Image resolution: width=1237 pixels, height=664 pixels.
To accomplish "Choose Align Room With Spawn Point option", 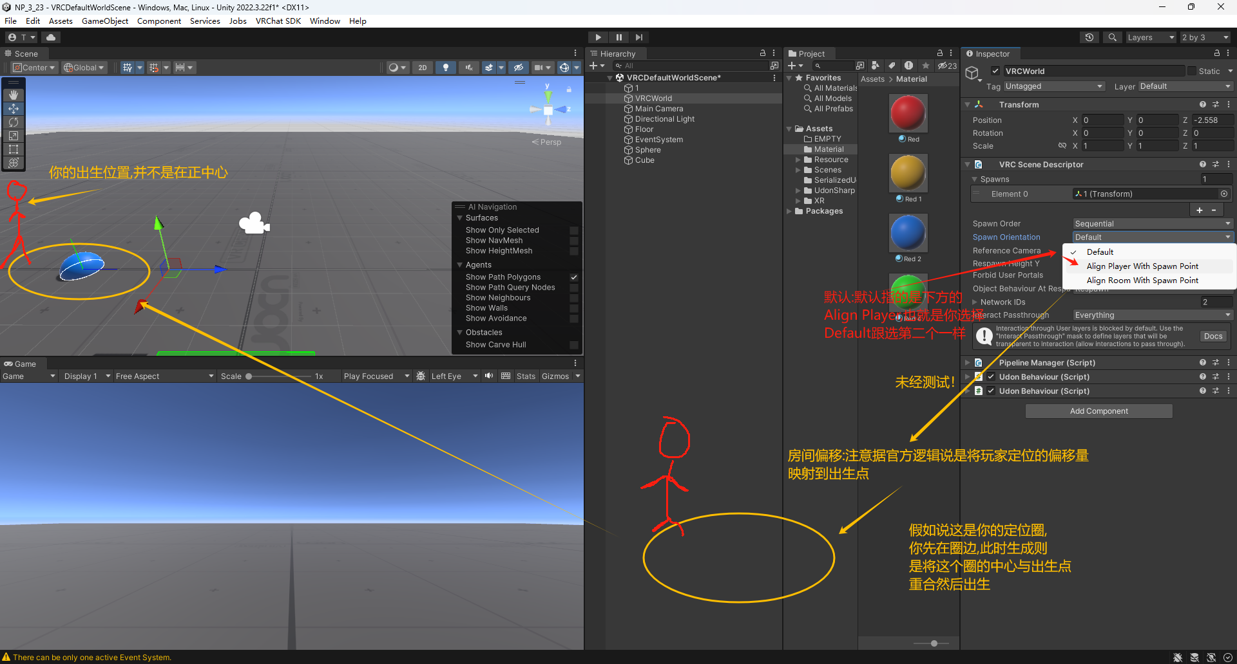I will pyautogui.click(x=1142, y=281).
